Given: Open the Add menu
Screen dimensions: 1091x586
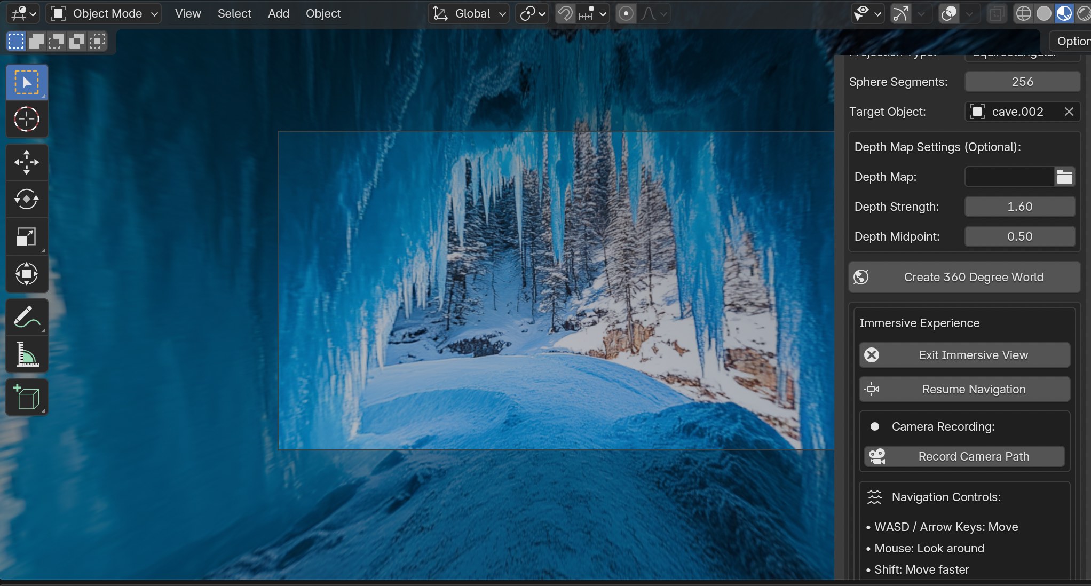Looking at the screenshot, I should [279, 13].
